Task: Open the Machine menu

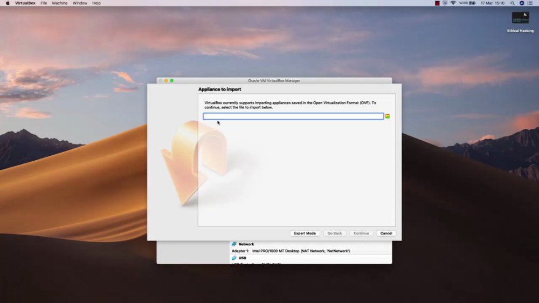Action: (x=59, y=3)
